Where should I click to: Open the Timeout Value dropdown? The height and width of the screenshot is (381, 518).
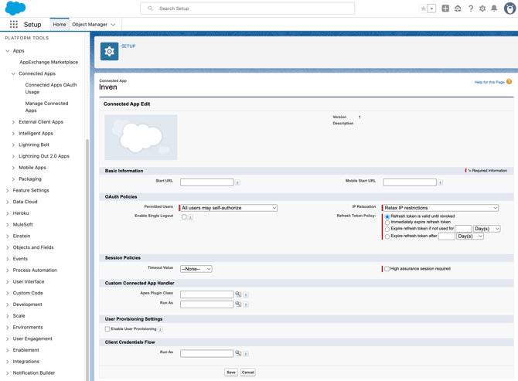(x=196, y=269)
